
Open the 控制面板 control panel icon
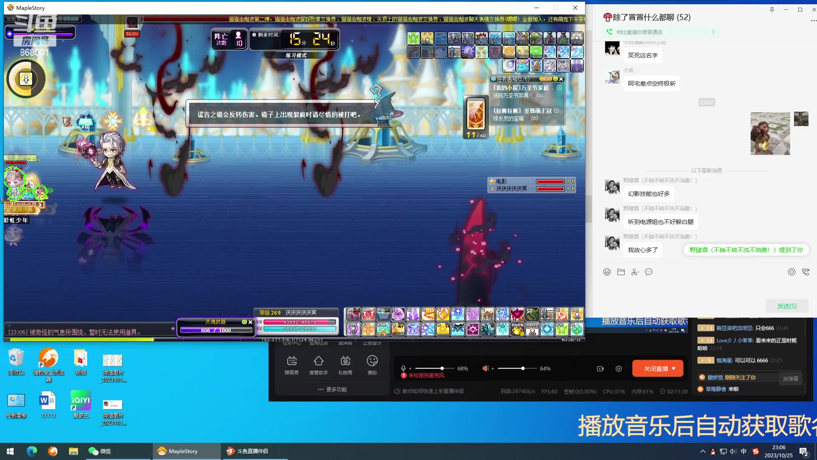16,405
